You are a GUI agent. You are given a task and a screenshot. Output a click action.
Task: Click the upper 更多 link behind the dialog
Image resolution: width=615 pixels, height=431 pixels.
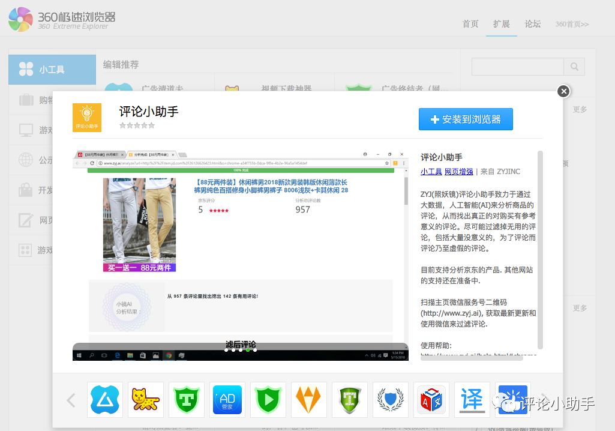[x=580, y=109]
